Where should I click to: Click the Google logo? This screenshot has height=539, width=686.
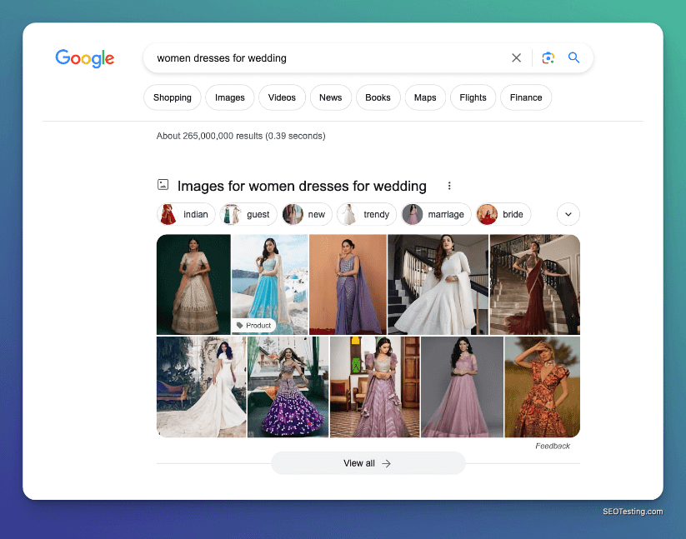[x=85, y=58]
